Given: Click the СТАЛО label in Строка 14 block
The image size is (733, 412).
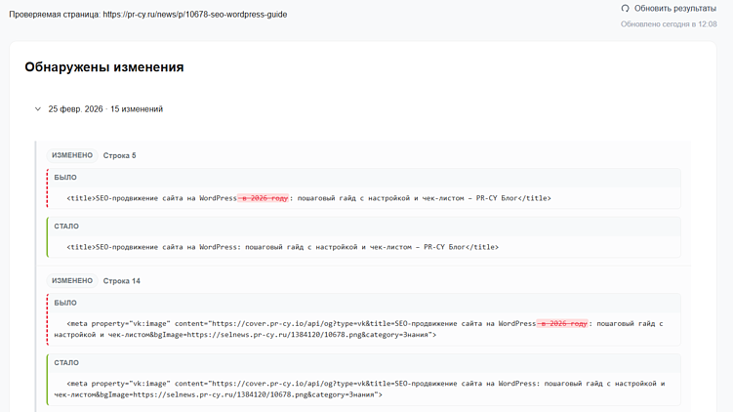Looking at the screenshot, I should [66, 363].
